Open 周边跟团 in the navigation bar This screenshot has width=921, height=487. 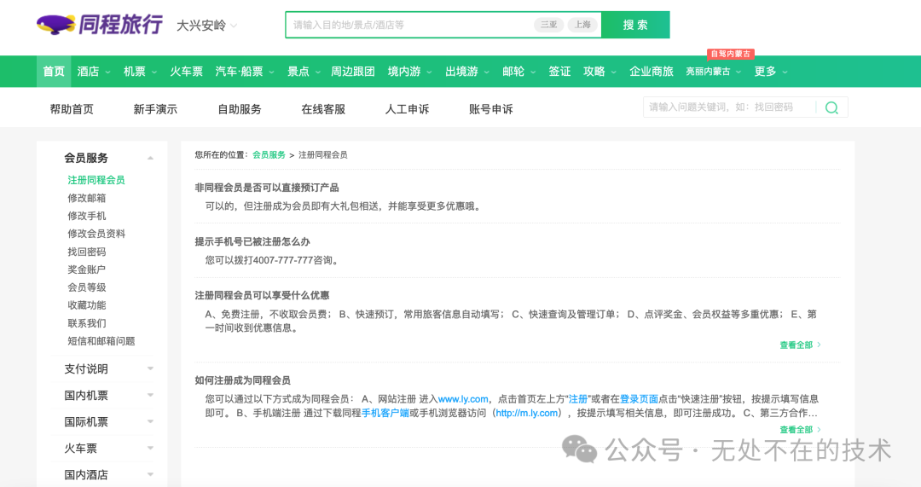point(352,71)
